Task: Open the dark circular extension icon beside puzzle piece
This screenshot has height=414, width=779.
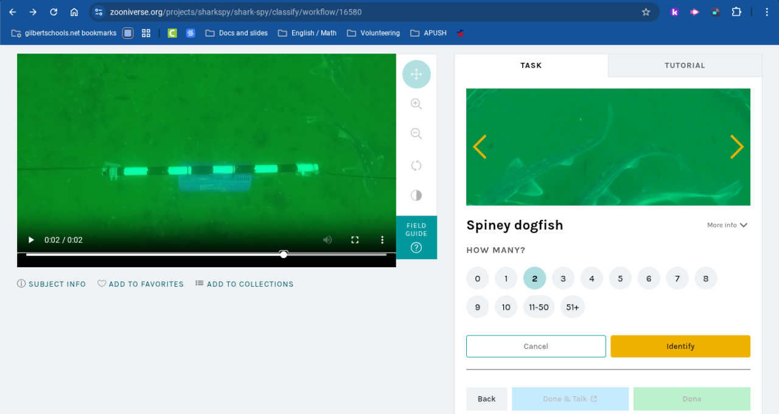Action: (716, 12)
